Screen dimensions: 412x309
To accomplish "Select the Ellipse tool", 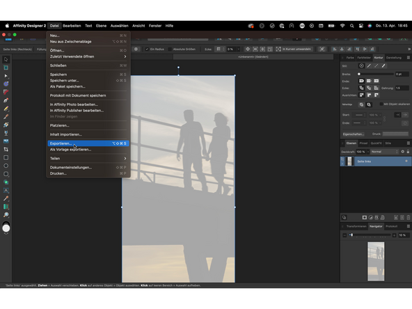I will (6, 166).
